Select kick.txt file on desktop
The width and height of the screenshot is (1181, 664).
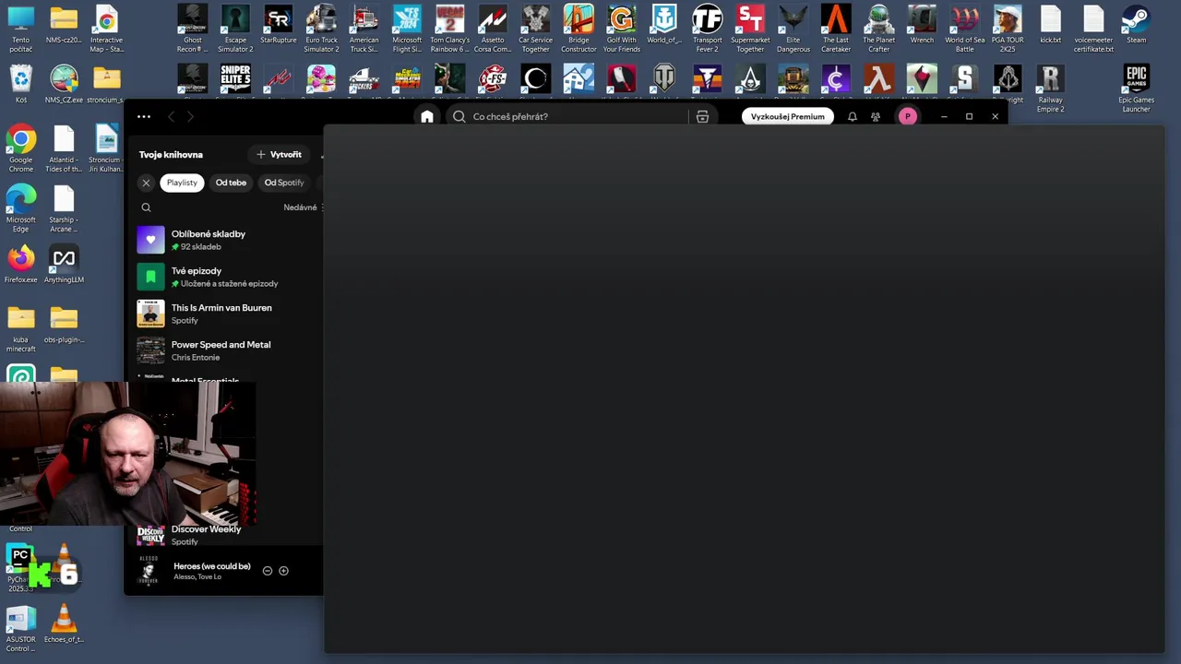pos(1050,25)
